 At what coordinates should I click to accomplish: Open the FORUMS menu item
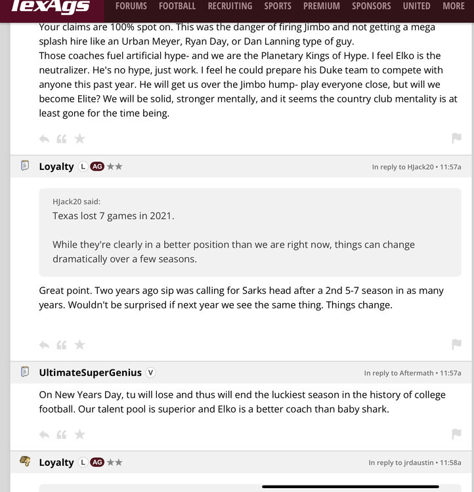(x=131, y=6)
